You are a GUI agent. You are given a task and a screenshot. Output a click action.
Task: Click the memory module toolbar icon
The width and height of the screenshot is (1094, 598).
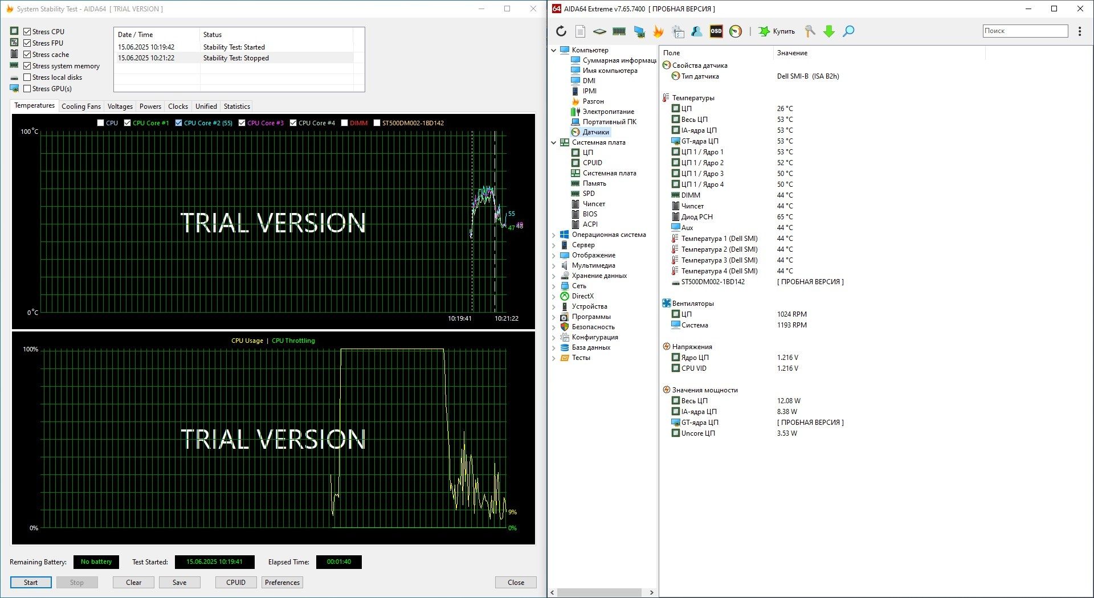coord(619,31)
